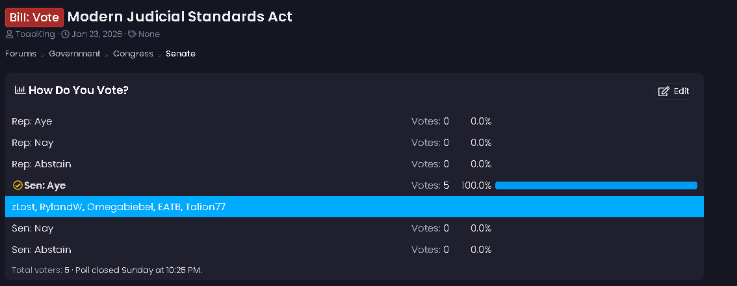
Task: Open the Congress breadcrumb link
Action: [x=133, y=54]
